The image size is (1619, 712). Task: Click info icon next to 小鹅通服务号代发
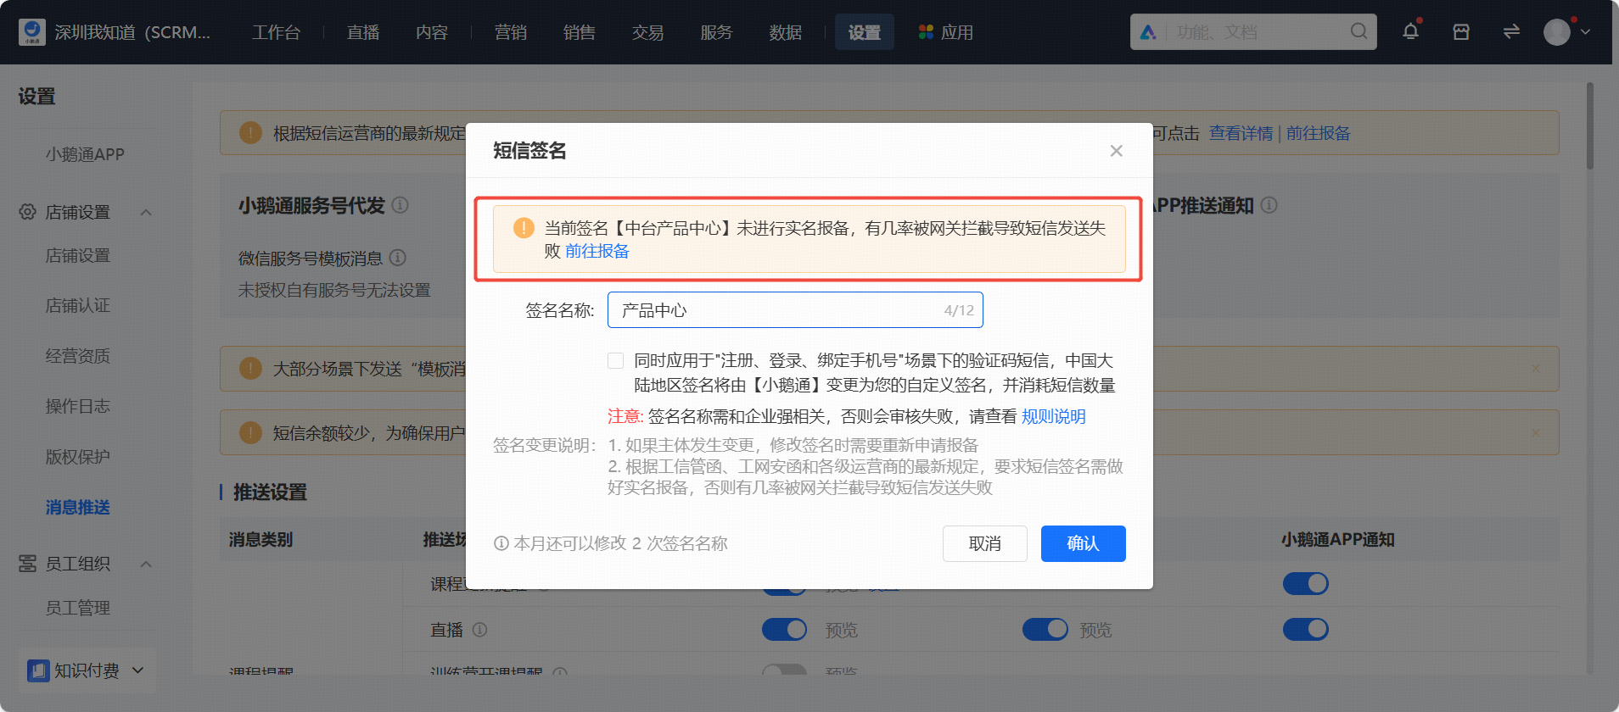(x=401, y=205)
